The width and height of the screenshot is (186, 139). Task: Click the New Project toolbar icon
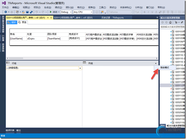click(x=17, y=12)
